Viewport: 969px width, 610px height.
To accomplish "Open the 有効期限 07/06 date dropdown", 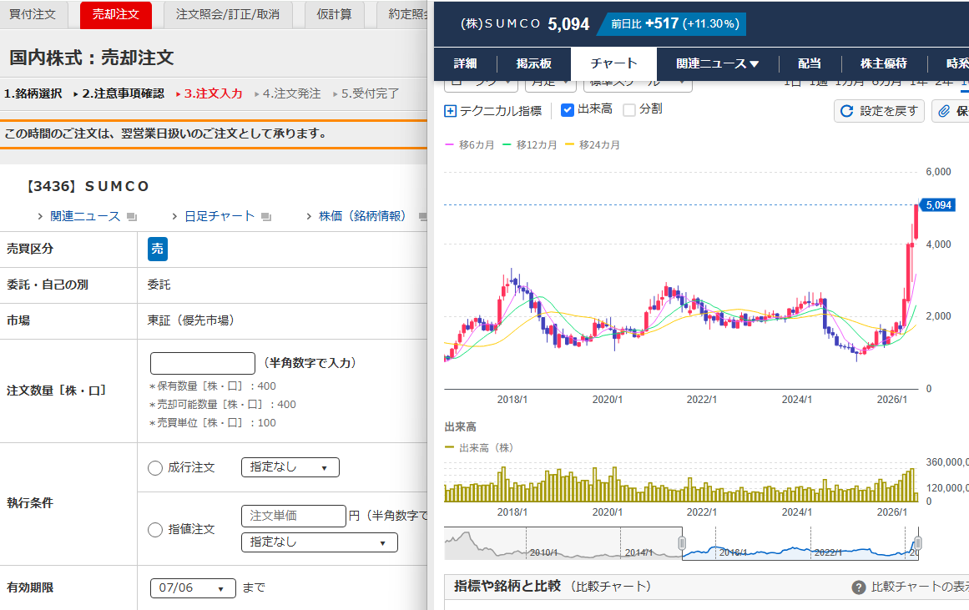I will 193,587.
